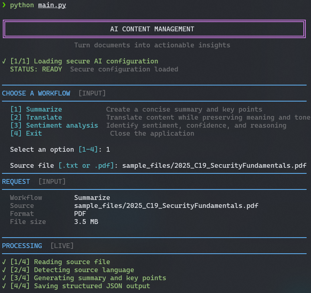Click the green prompt arrow symbol
This screenshot has width=311, height=293.
tap(4, 5)
